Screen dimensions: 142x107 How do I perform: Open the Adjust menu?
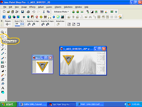click(x=41, y=7)
